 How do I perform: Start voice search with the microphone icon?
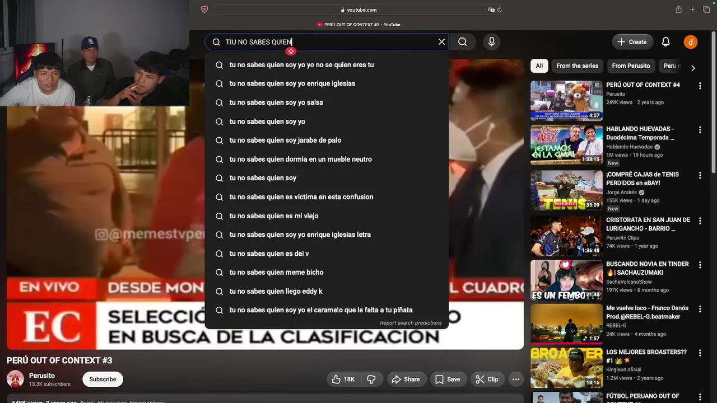click(491, 42)
